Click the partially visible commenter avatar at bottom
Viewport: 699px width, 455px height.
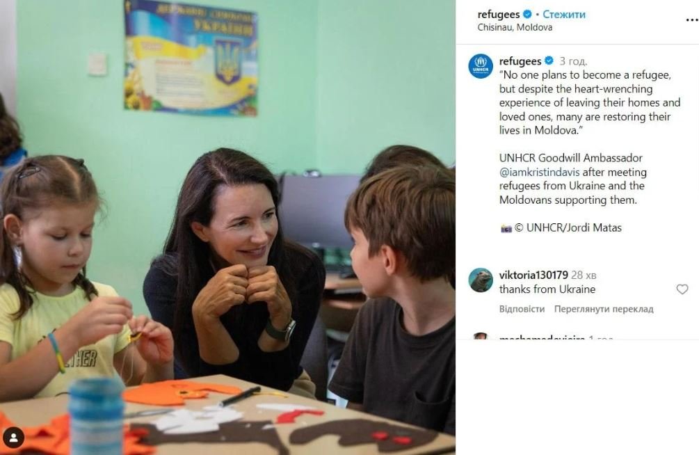(481, 336)
